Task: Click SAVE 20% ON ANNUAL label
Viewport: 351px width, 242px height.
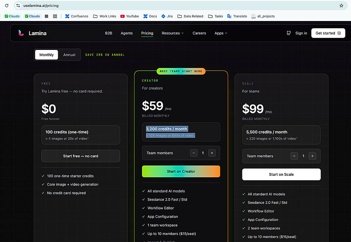Action: point(105,55)
